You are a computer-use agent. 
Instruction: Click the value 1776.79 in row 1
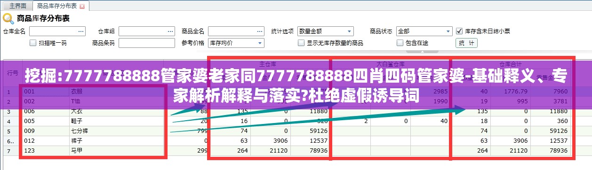pos(516,91)
